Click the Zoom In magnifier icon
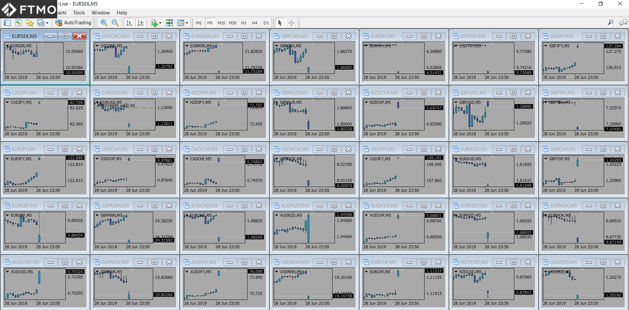Screen dimensions: 629x310 pyautogui.click(x=104, y=23)
